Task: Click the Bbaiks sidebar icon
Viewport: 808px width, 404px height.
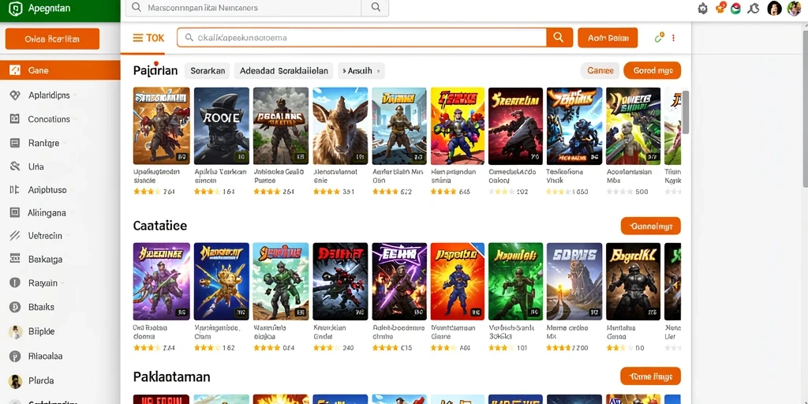Action: pos(15,307)
